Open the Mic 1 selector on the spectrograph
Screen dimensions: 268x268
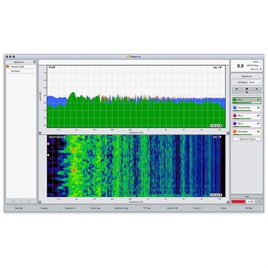217,137
